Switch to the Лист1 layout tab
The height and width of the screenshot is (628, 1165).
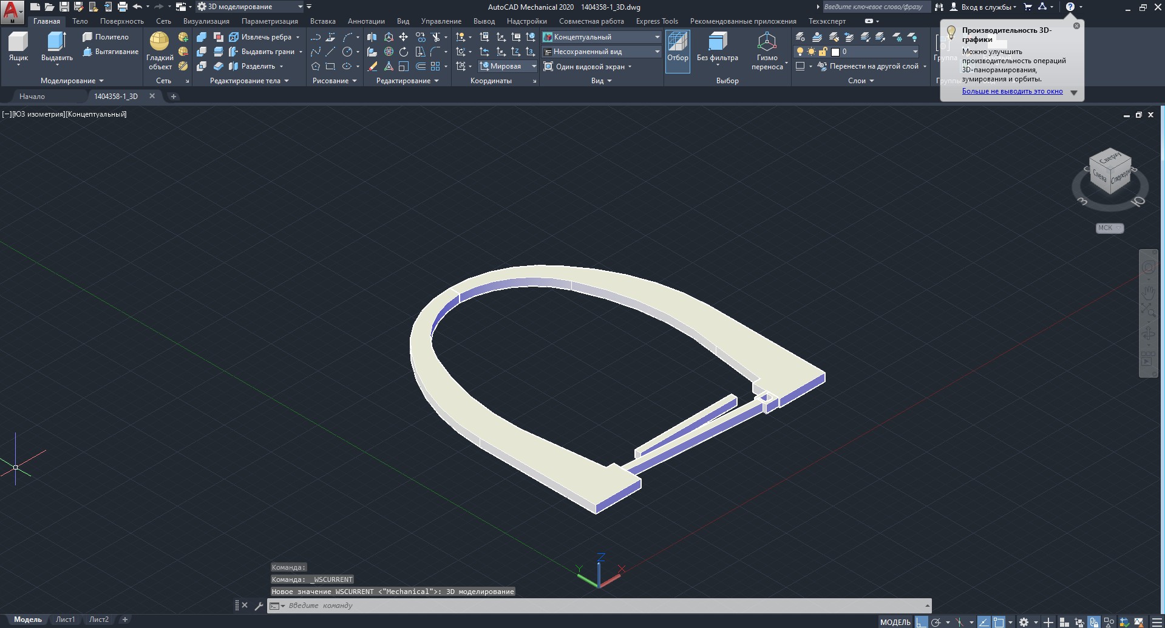tap(65, 619)
